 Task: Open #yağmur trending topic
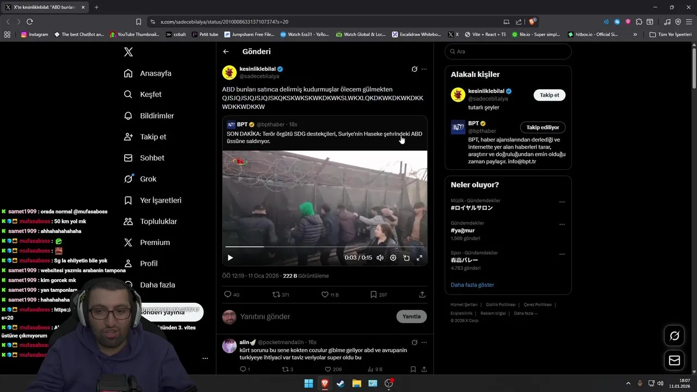463,230
